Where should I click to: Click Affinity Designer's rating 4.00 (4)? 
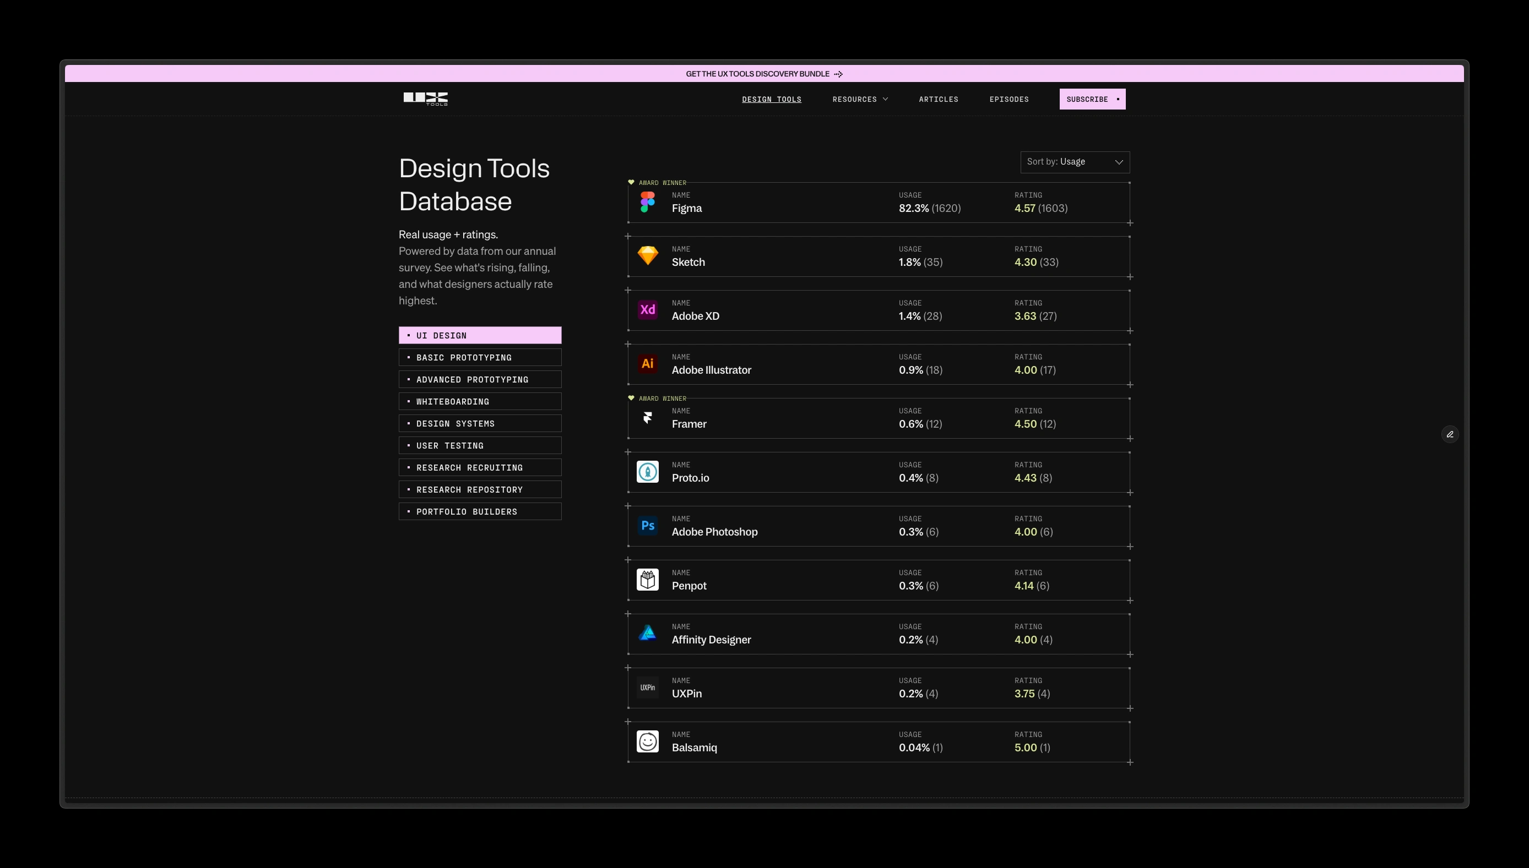tap(1033, 640)
